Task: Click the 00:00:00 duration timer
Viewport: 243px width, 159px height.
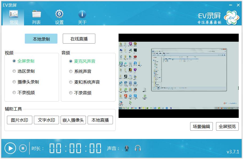Action: pos(75,148)
